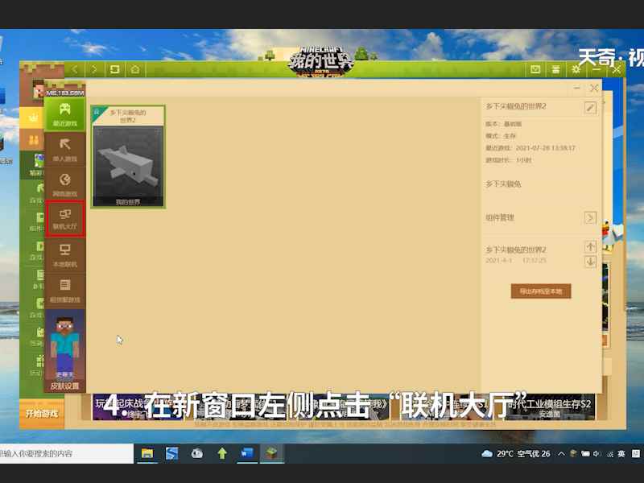The image size is (644, 483).
Task: Go back with the launcher's left arrow
Action: pos(75,70)
